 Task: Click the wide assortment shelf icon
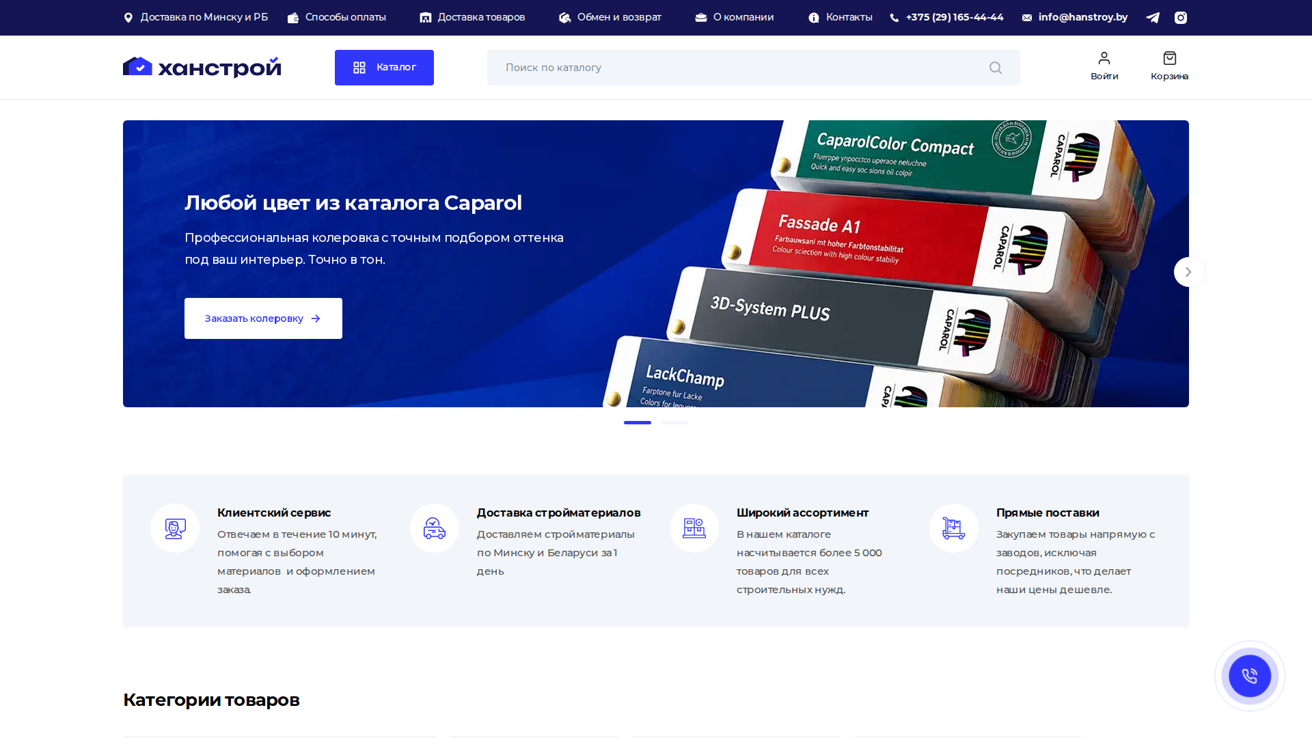(x=694, y=528)
